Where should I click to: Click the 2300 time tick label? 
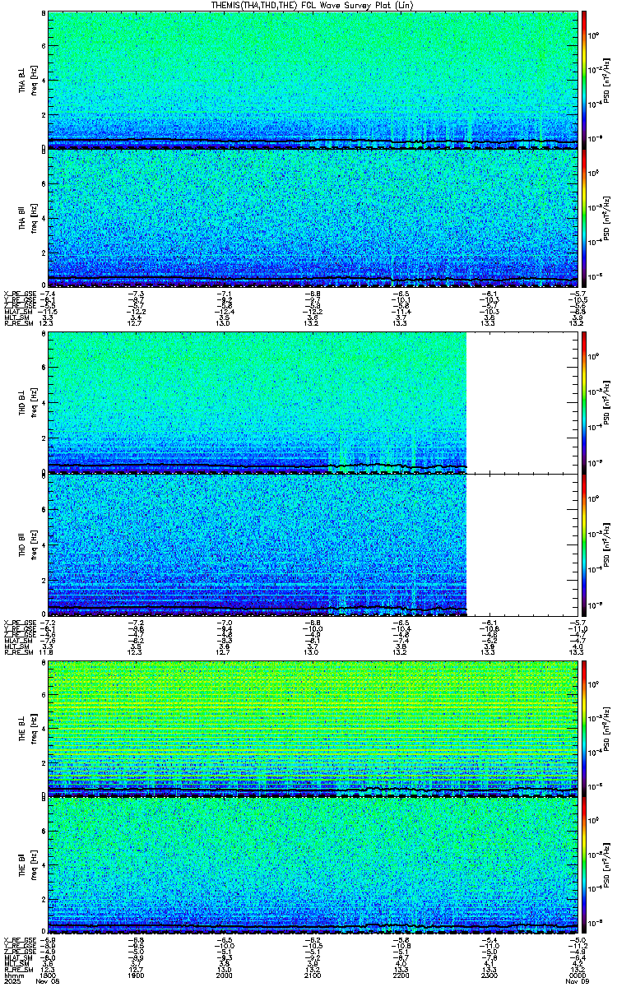click(489, 975)
